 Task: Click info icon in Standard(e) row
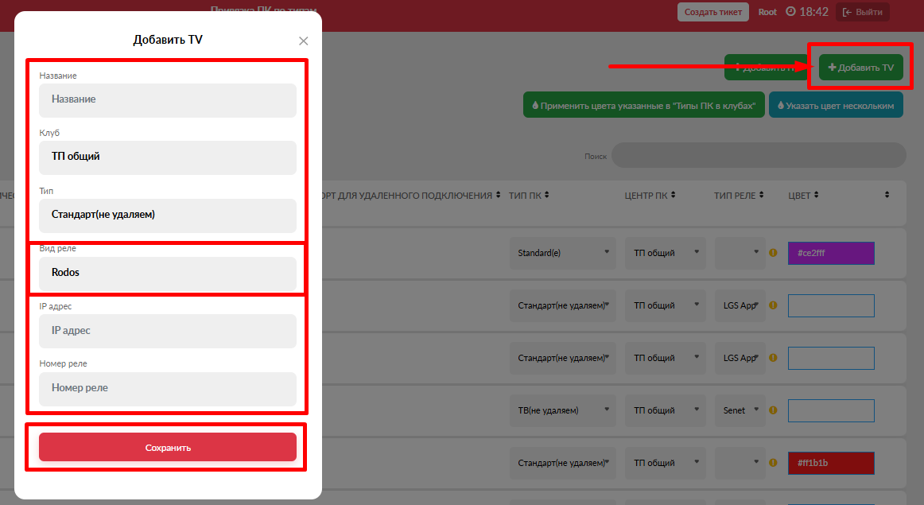click(773, 253)
